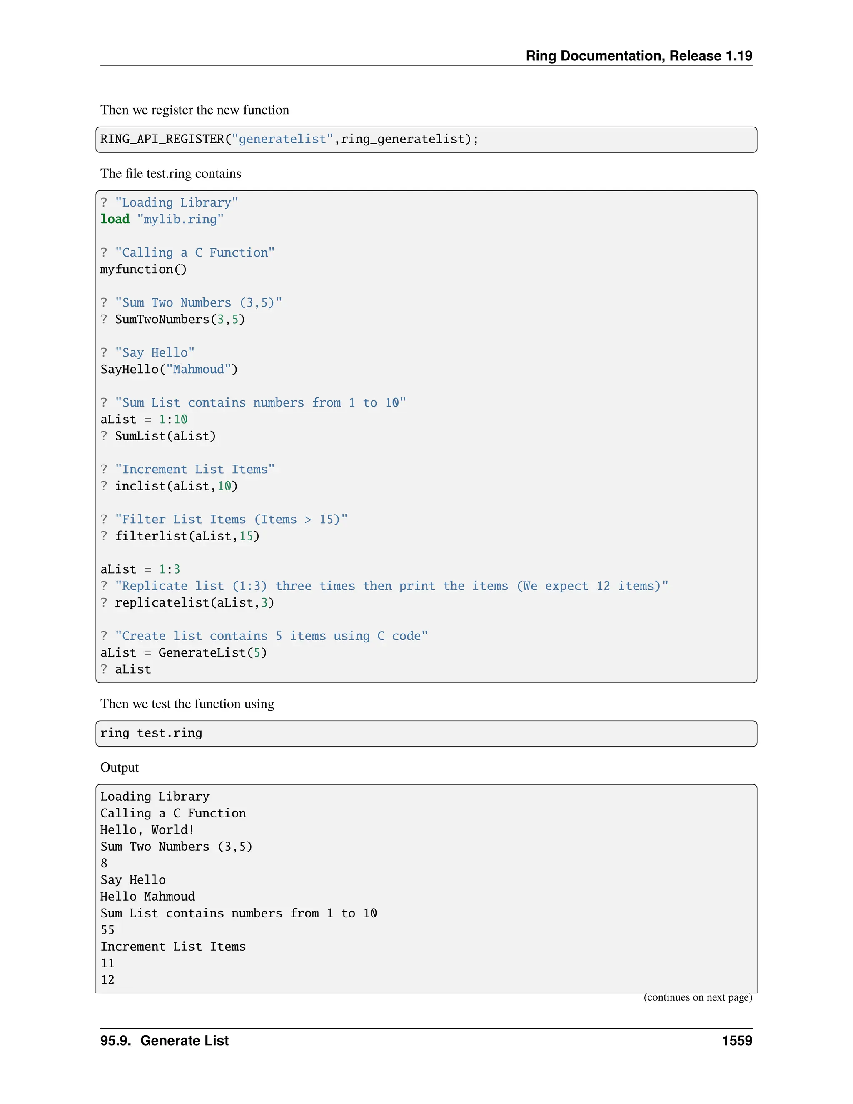Click the output line 'Hello, World!'

click(x=147, y=831)
